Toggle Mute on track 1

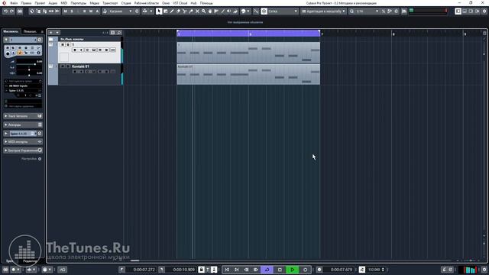pos(63,45)
